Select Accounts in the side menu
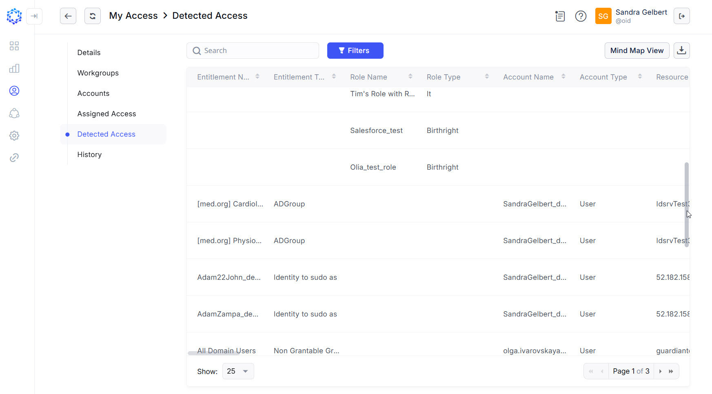This screenshot has height=394, width=712. pyautogui.click(x=93, y=93)
